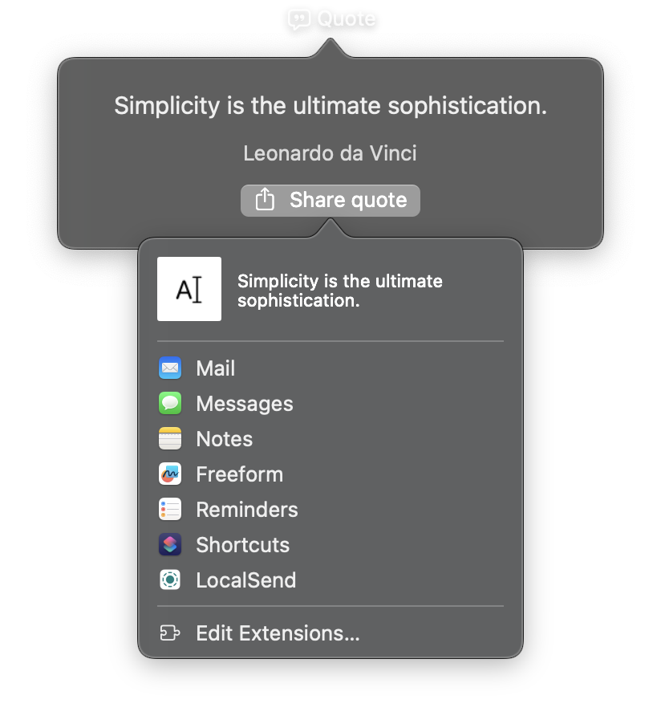
Task: Click the text preview thumbnail in share menu
Action: (x=189, y=289)
